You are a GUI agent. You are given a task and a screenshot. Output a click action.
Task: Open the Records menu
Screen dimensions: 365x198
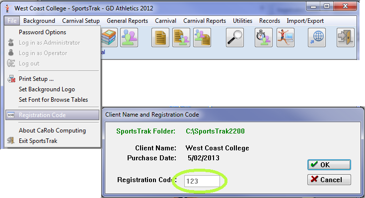coord(270,21)
